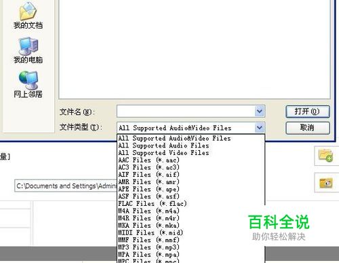339x263 pixels.
Task: Pick AMR Files (*.amr) from the list
Action: (x=191, y=181)
